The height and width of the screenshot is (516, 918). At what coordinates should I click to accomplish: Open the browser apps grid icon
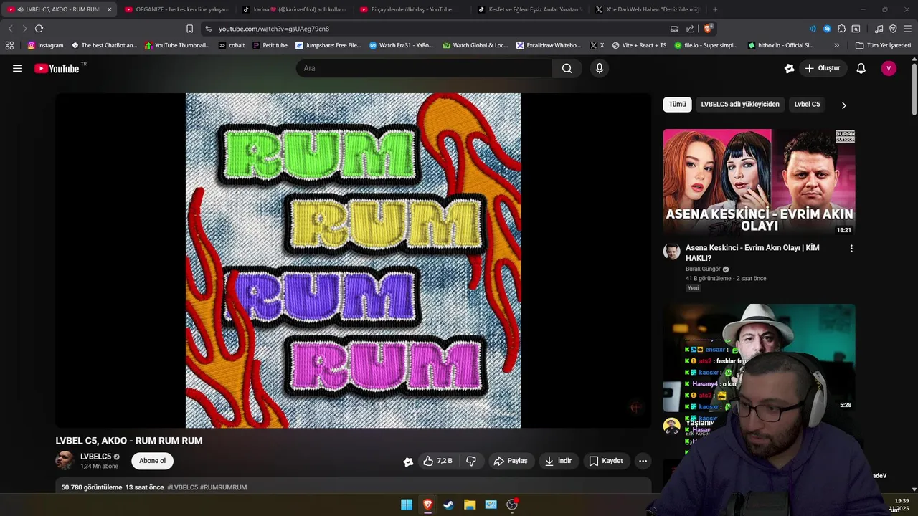[x=9, y=45]
